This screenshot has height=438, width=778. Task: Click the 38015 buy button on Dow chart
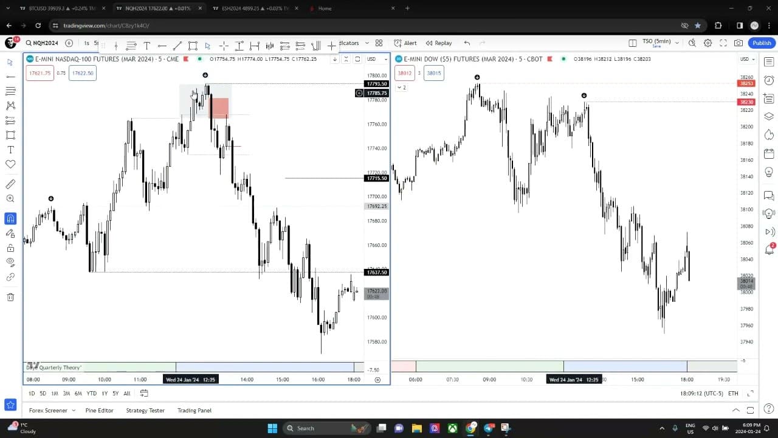pos(434,73)
